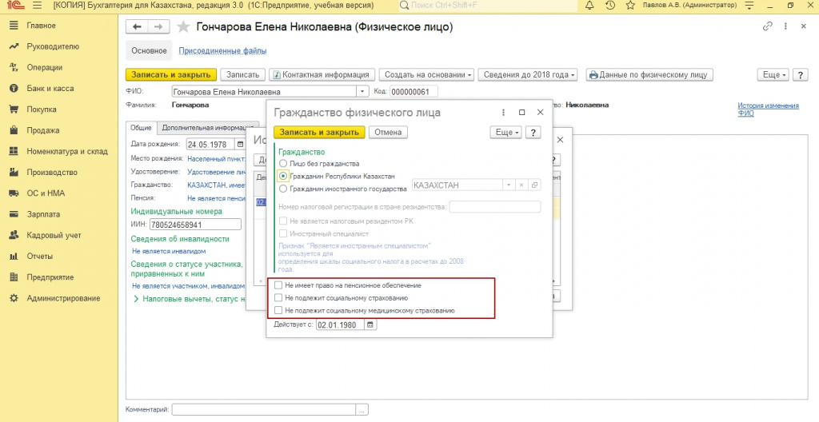Screen dimensions: 819x422
Task: Check Не подлежит социальному страхованию
Action: coord(278,297)
